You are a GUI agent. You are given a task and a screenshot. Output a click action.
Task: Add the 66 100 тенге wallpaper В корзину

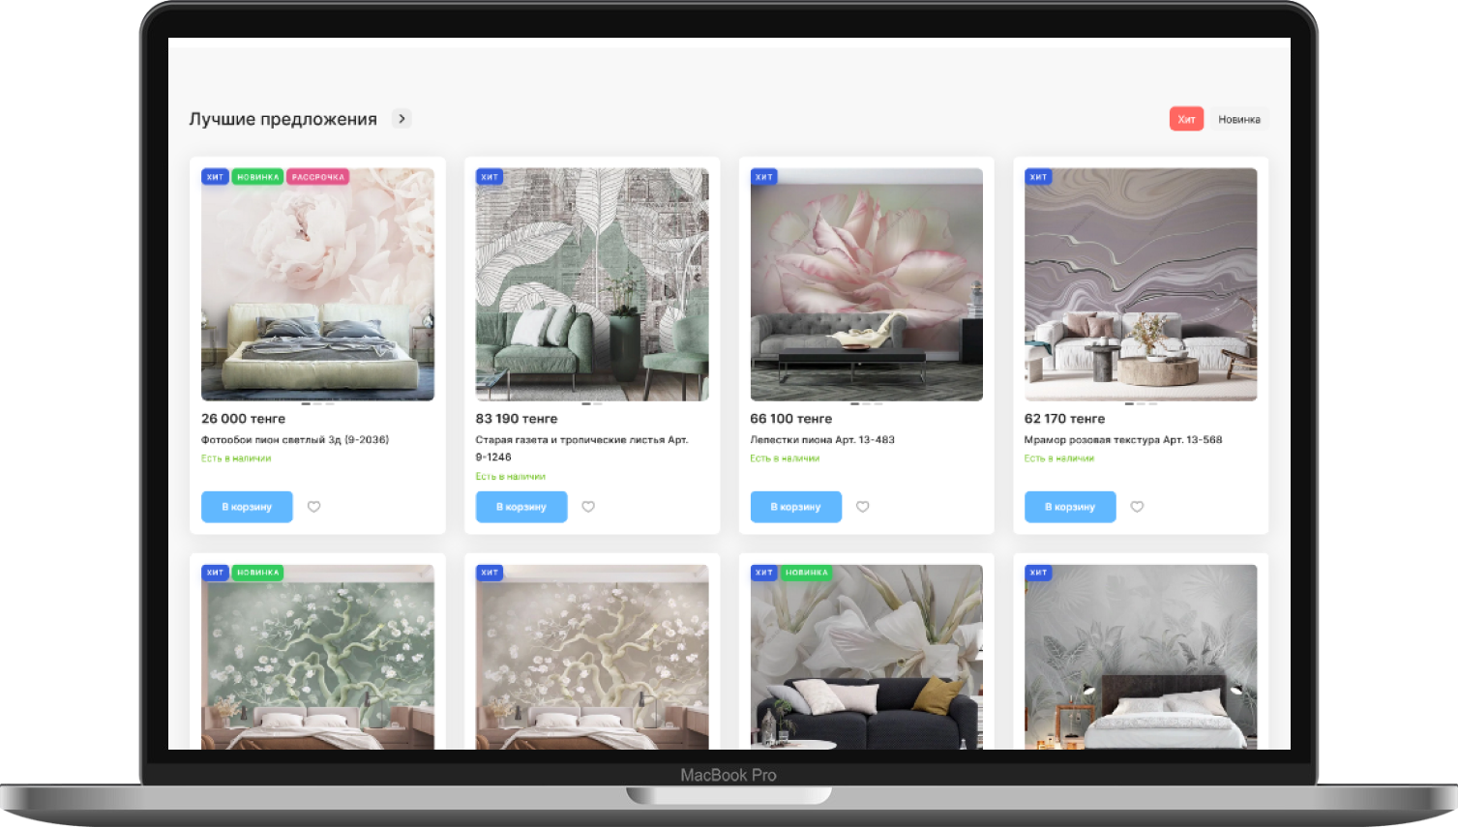(795, 507)
